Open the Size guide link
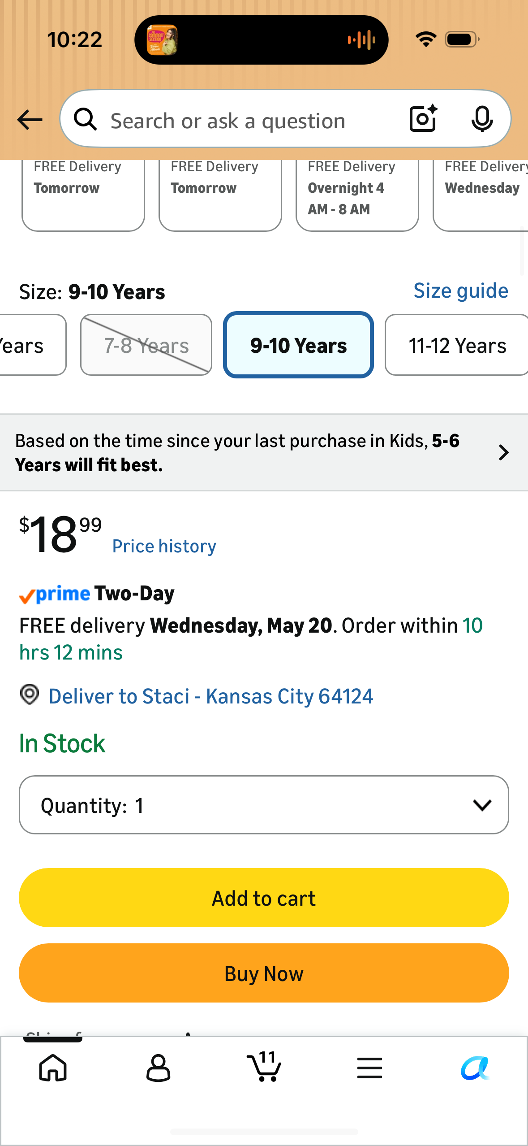The image size is (528, 1146). click(461, 291)
